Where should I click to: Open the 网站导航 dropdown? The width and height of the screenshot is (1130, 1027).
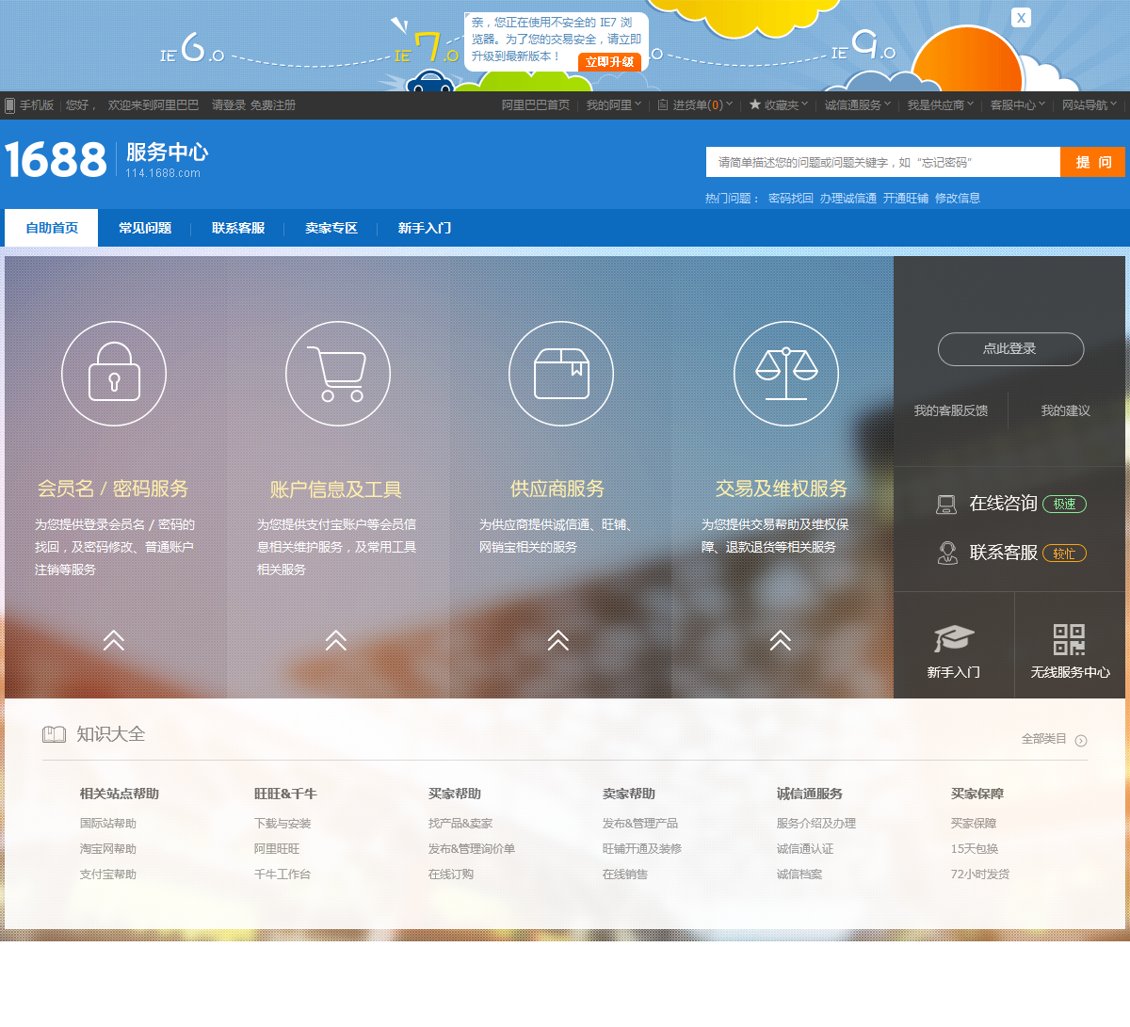[x=1090, y=105]
